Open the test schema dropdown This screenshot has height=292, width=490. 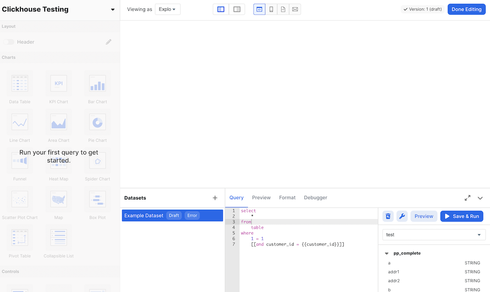point(434,235)
